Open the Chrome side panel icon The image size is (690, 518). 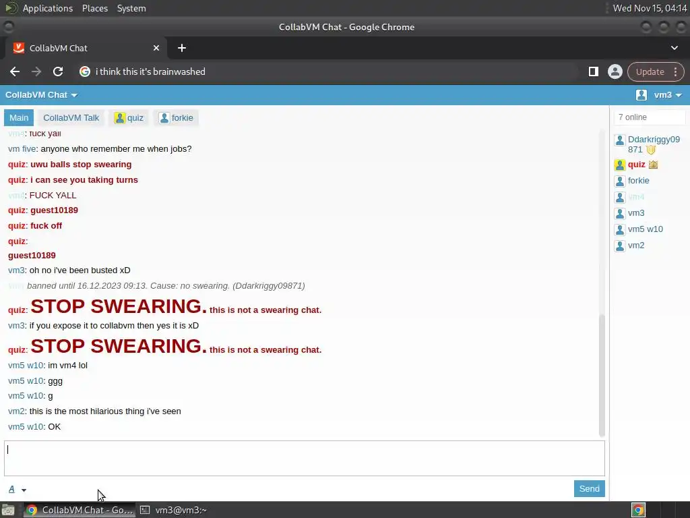(593, 71)
